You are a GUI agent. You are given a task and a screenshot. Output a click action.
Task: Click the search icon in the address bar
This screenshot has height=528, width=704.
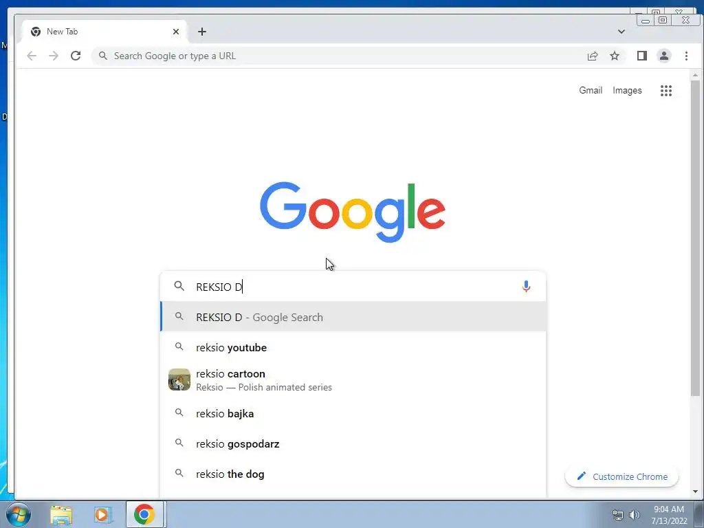pyautogui.click(x=103, y=56)
